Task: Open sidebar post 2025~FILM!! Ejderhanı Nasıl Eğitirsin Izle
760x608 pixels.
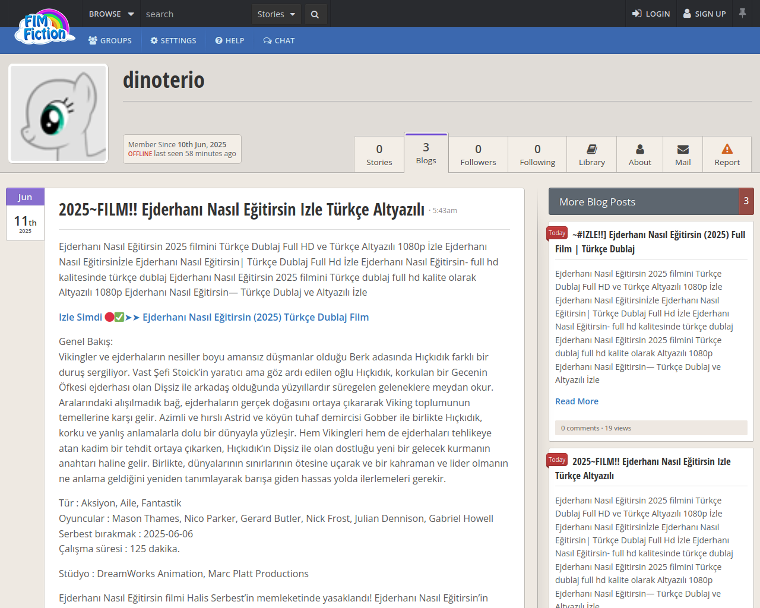Action: point(643,468)
